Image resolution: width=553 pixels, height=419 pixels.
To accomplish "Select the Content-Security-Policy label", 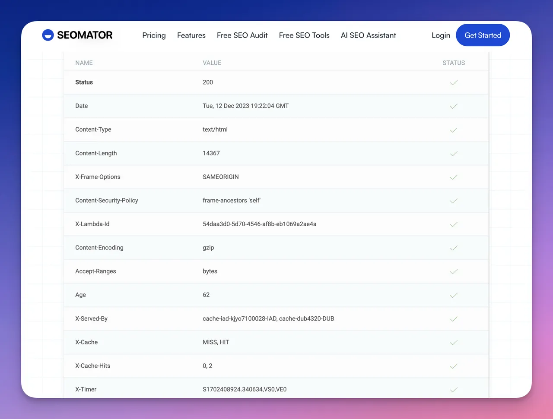I will pos(107,200).
